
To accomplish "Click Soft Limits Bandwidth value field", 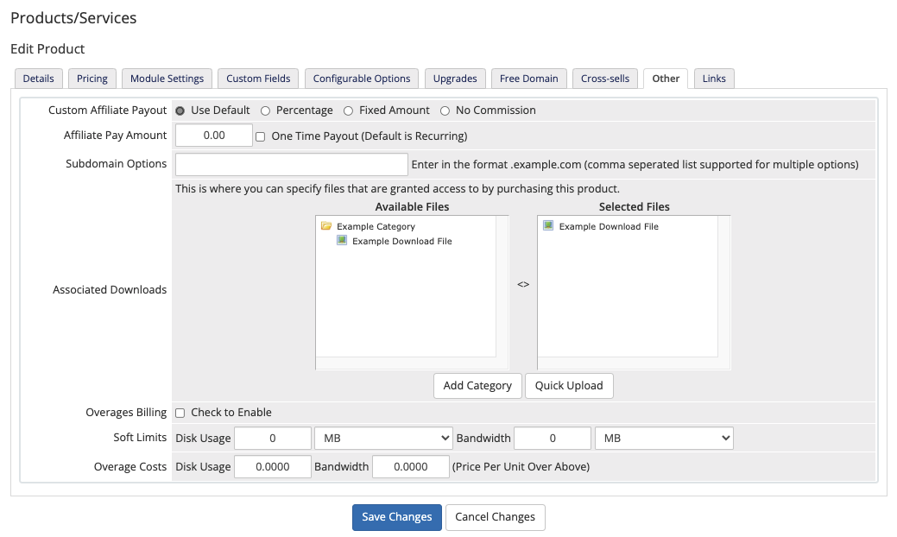I will click(553, 438).
